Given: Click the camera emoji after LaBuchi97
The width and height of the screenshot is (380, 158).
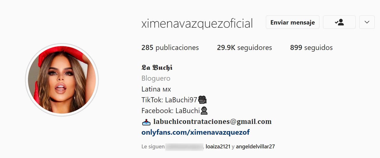Looking at the screenshot, I should pyautogui.click(x=202, y=100).
